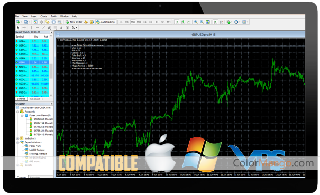
Task: Expand the Profiles dropdown arrow
Action: [x=29, y=22]
